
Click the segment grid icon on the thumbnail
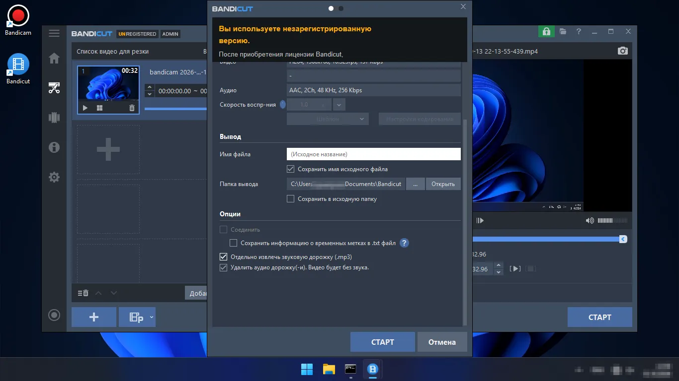click(99, 108)
